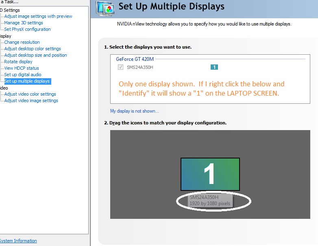Screen dimensions: 318x246
Task: Go to Adjust desktop color settings
Action: click(33, 49)
